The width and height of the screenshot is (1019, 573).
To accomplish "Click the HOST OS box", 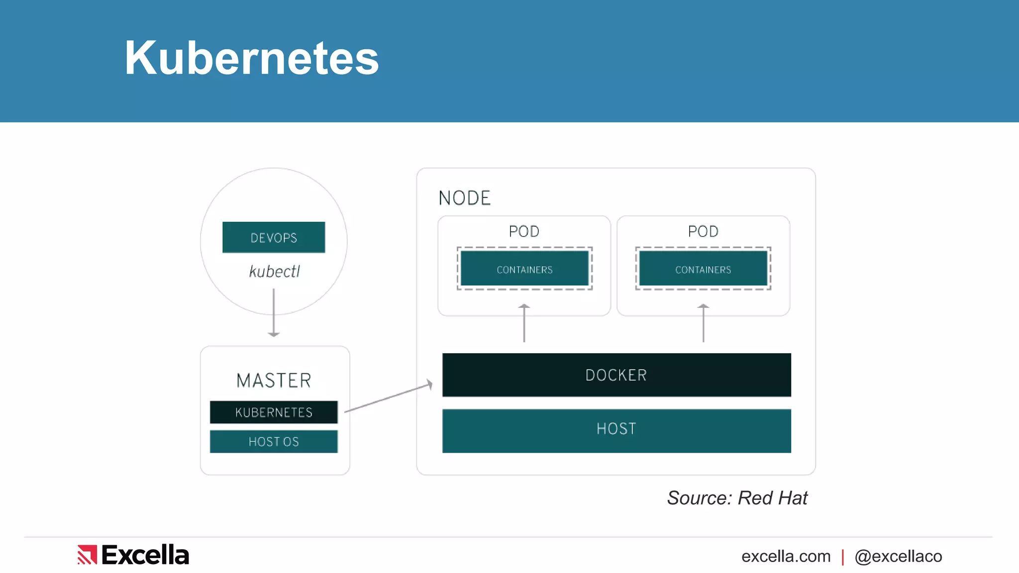I will tap(274, 442).
